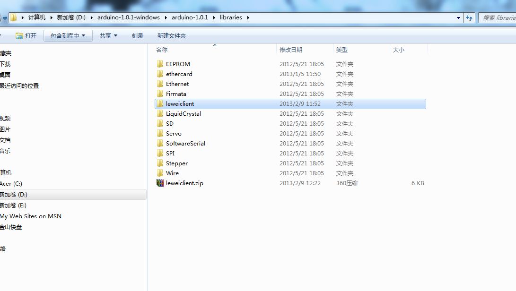Go to 计算机 in the breadcrumb

pos(37,17)
